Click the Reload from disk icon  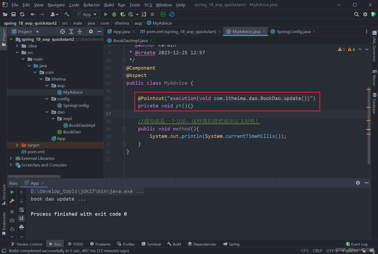click(x=22, y=14)
